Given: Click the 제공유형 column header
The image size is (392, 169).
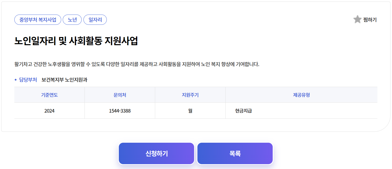Looking at the screenshot, I should (x=301, y=95).
